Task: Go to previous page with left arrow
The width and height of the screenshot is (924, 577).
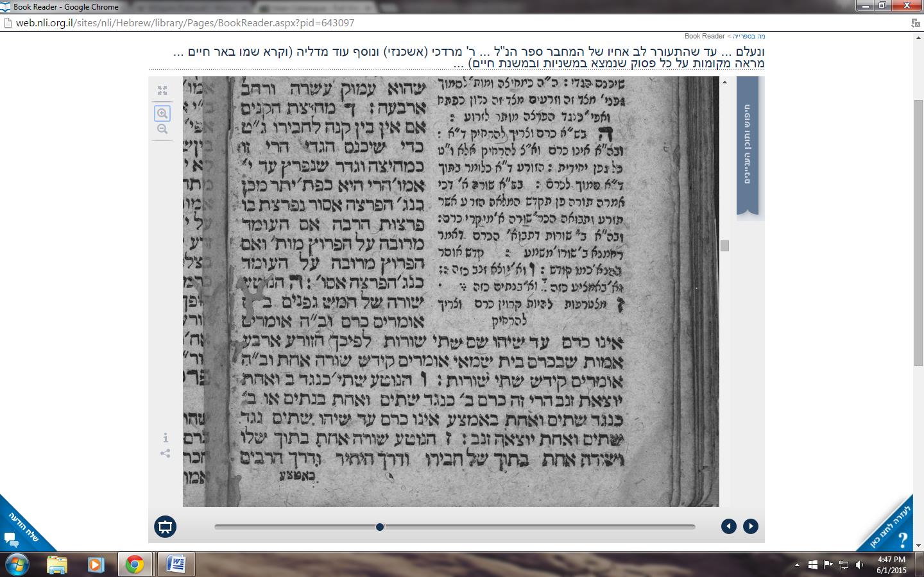Action: point(728,526)
